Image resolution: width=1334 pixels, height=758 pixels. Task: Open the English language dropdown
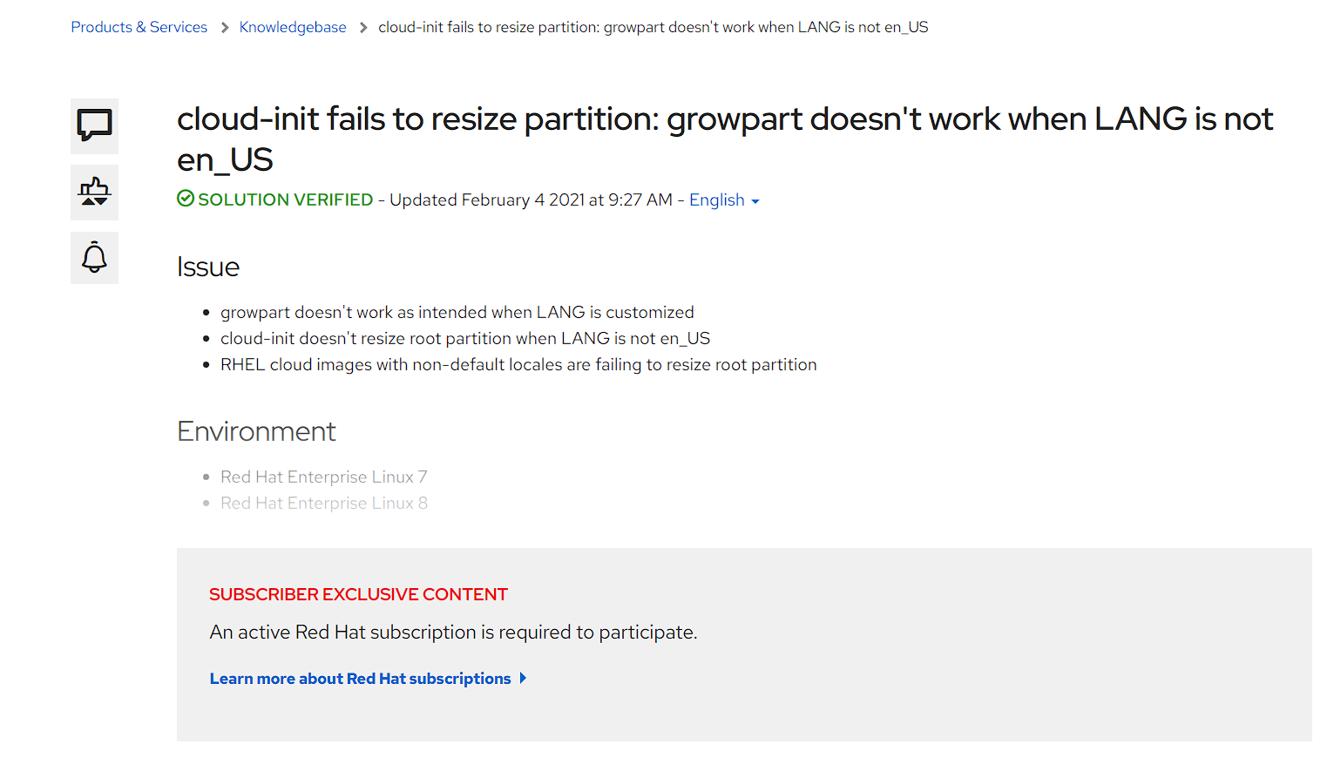click(x=716, y=200)
